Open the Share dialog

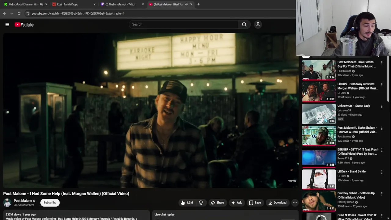point(217,203)
